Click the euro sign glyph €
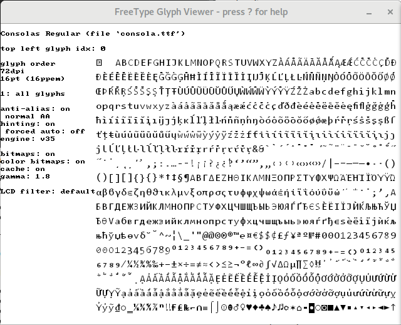This screenshot has height=325, width=401. [x=255, y=235]
